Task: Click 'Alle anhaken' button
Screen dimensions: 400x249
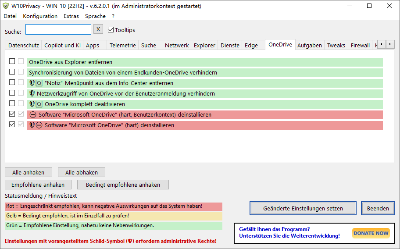Action: click(29, 173)
